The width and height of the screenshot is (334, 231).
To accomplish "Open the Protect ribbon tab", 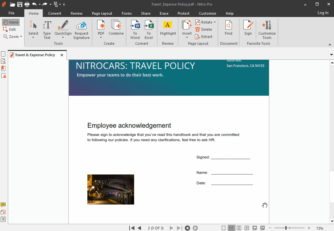I will [x=184, y=13].
